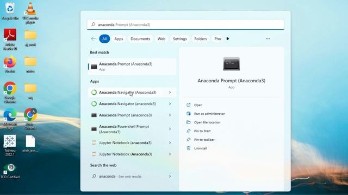Switch to the Documents filter tab
The image size is (348, 195).
(x=140, y=38)
